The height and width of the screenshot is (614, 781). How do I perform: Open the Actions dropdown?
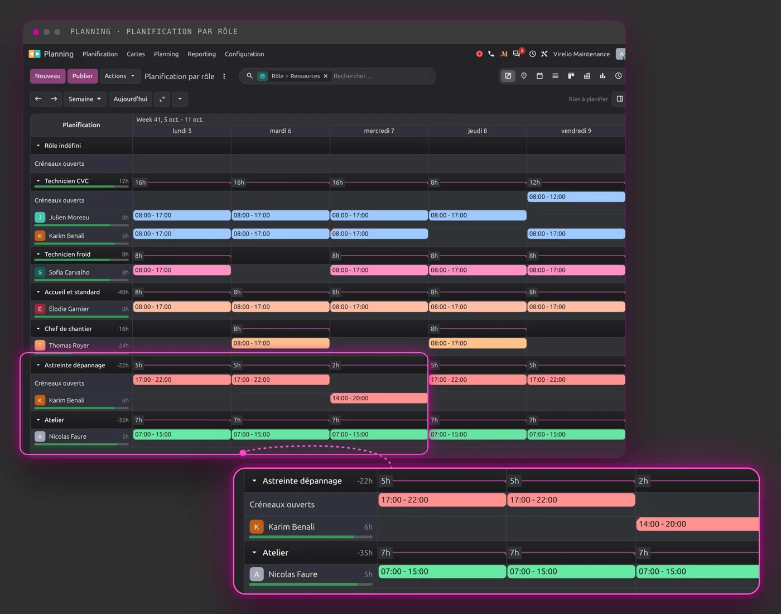pyautogui.click(x=119, y=76)
